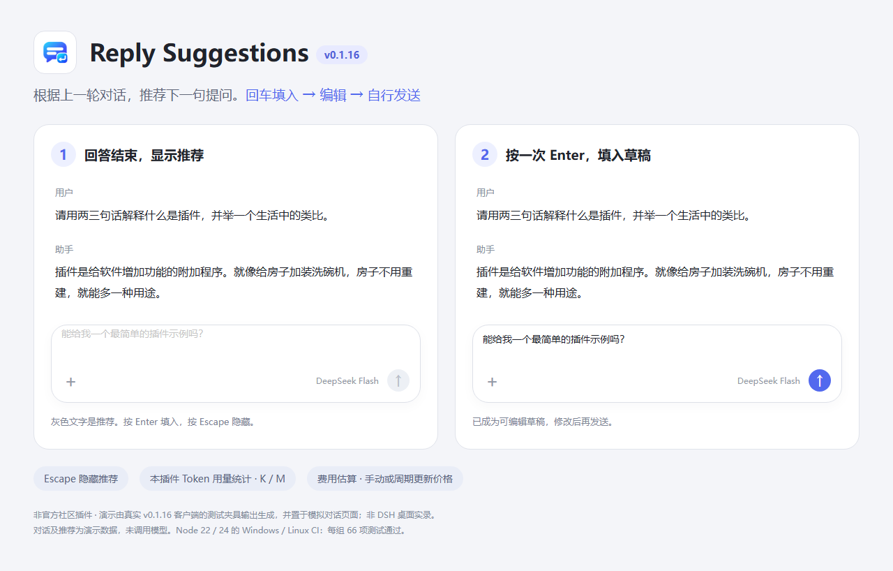Click the user question text in card 1
Screen dimensions: 893x571
point(192,216)
